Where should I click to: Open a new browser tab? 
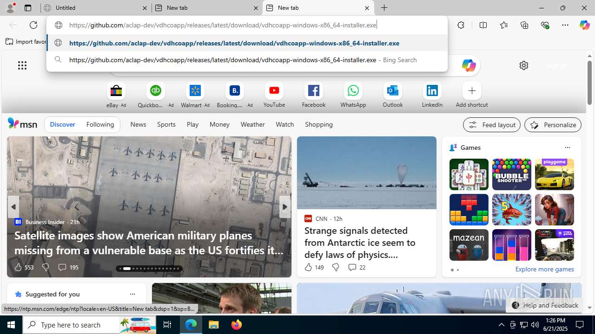point(384,8)
